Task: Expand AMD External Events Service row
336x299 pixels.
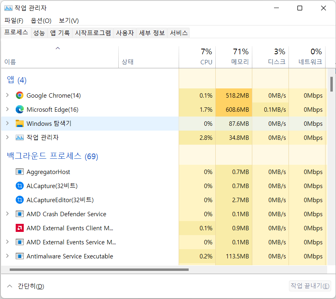Action: [8, 242]
